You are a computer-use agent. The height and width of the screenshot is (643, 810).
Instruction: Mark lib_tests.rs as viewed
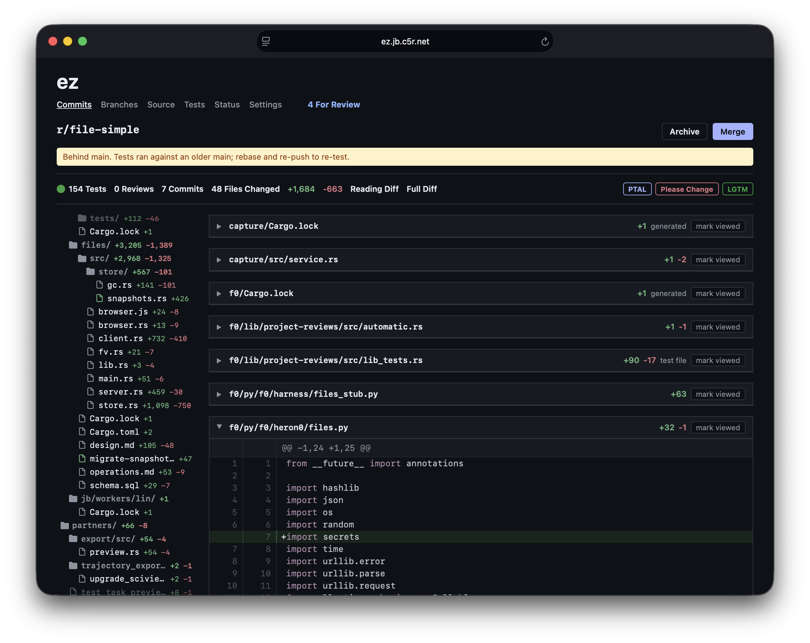click(717, 360)
